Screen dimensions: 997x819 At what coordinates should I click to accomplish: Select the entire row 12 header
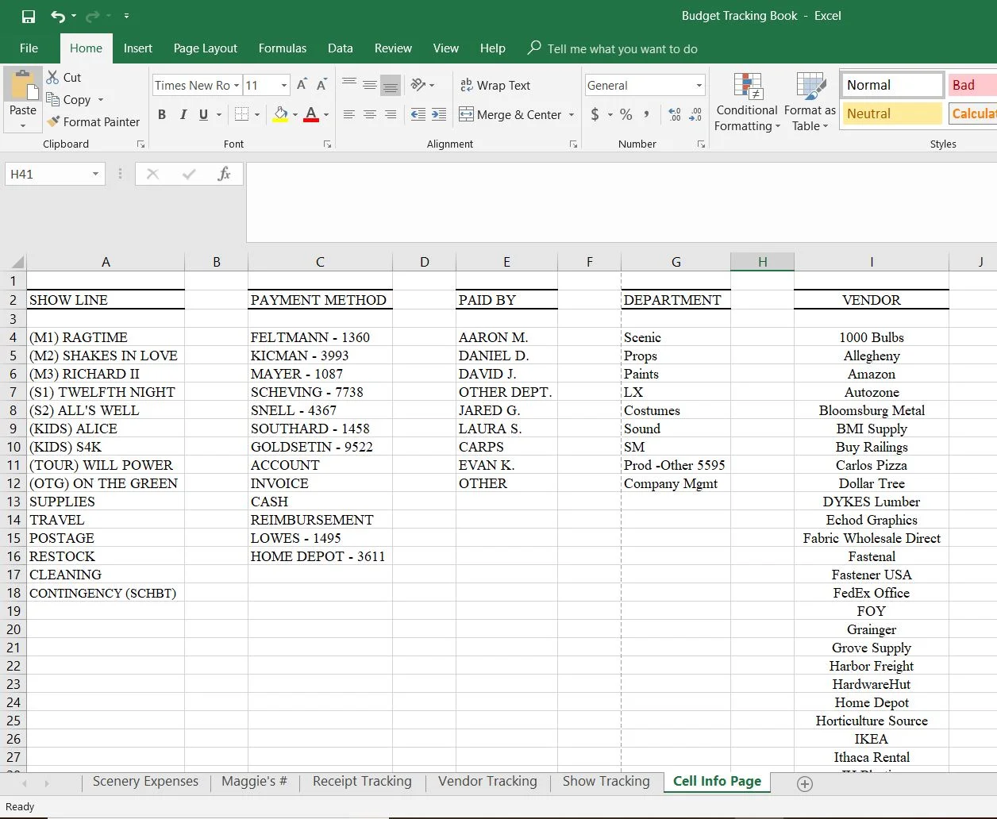click(13, 483)
